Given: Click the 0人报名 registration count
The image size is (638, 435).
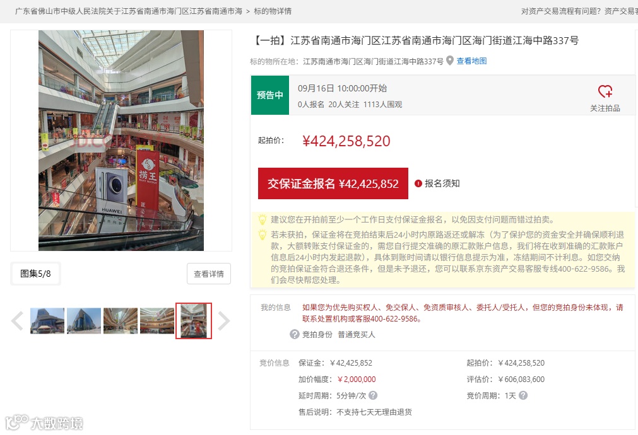Looking at the screenshot, I should [x=311, y=105].
